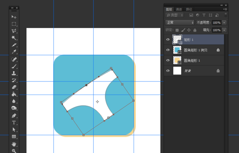Select the Sponge tool
Screen dimensions: 239x153
click(14, 108)
